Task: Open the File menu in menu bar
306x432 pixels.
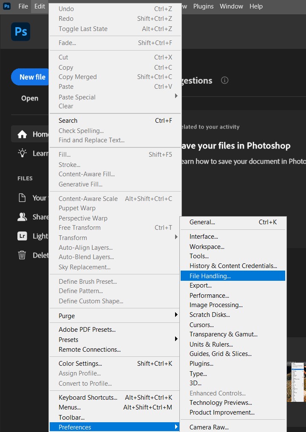Action: [23, 6]
